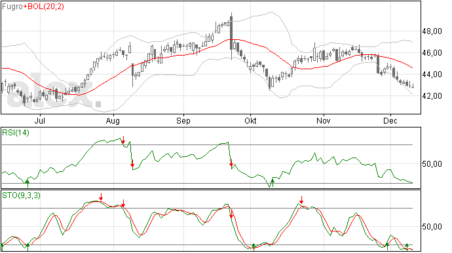Select the 48,00 price axis value
452x253 pixels.
[x=432, y=31]
